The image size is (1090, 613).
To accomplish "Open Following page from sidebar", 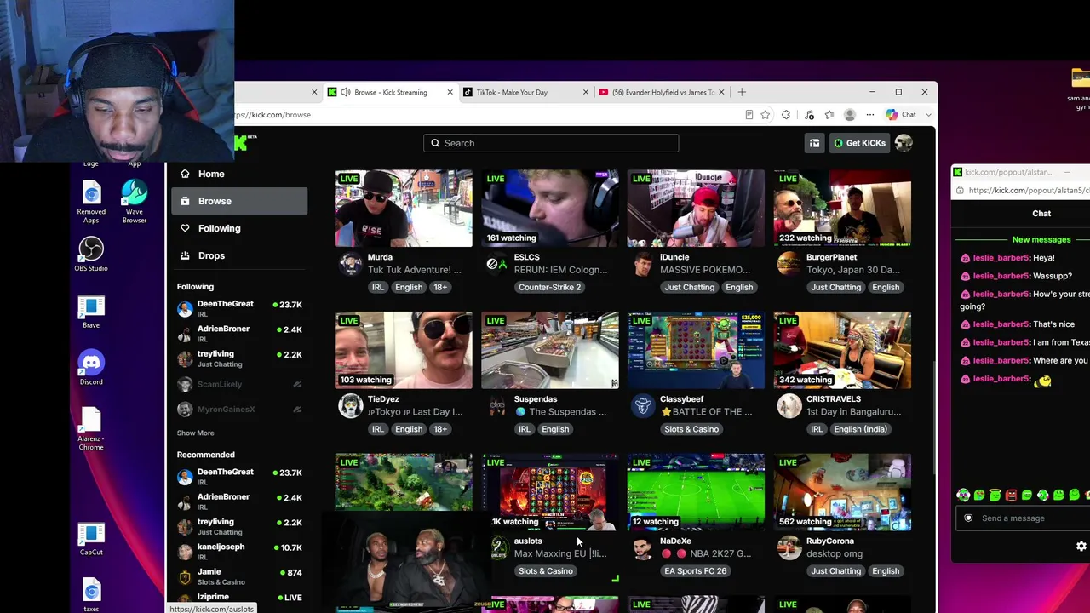I will click(x=239, y=228).
